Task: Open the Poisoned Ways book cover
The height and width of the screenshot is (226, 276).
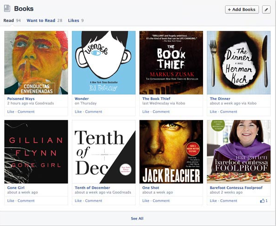Action: (x=36, y=63)
